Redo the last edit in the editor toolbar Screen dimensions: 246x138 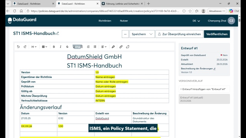tap(25, 47)
